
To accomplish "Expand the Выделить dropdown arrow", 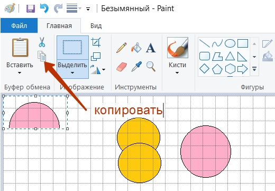I will [x=72, y=72].
